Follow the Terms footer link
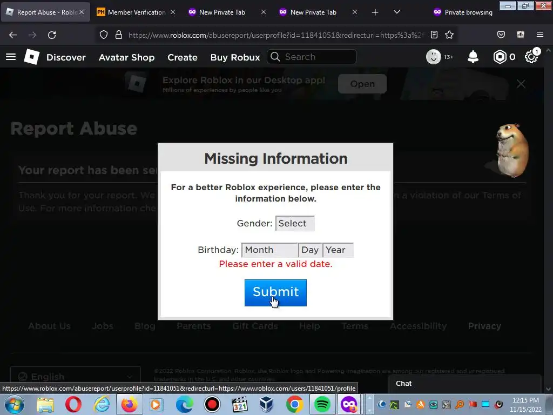 click(x=355, y=326)
